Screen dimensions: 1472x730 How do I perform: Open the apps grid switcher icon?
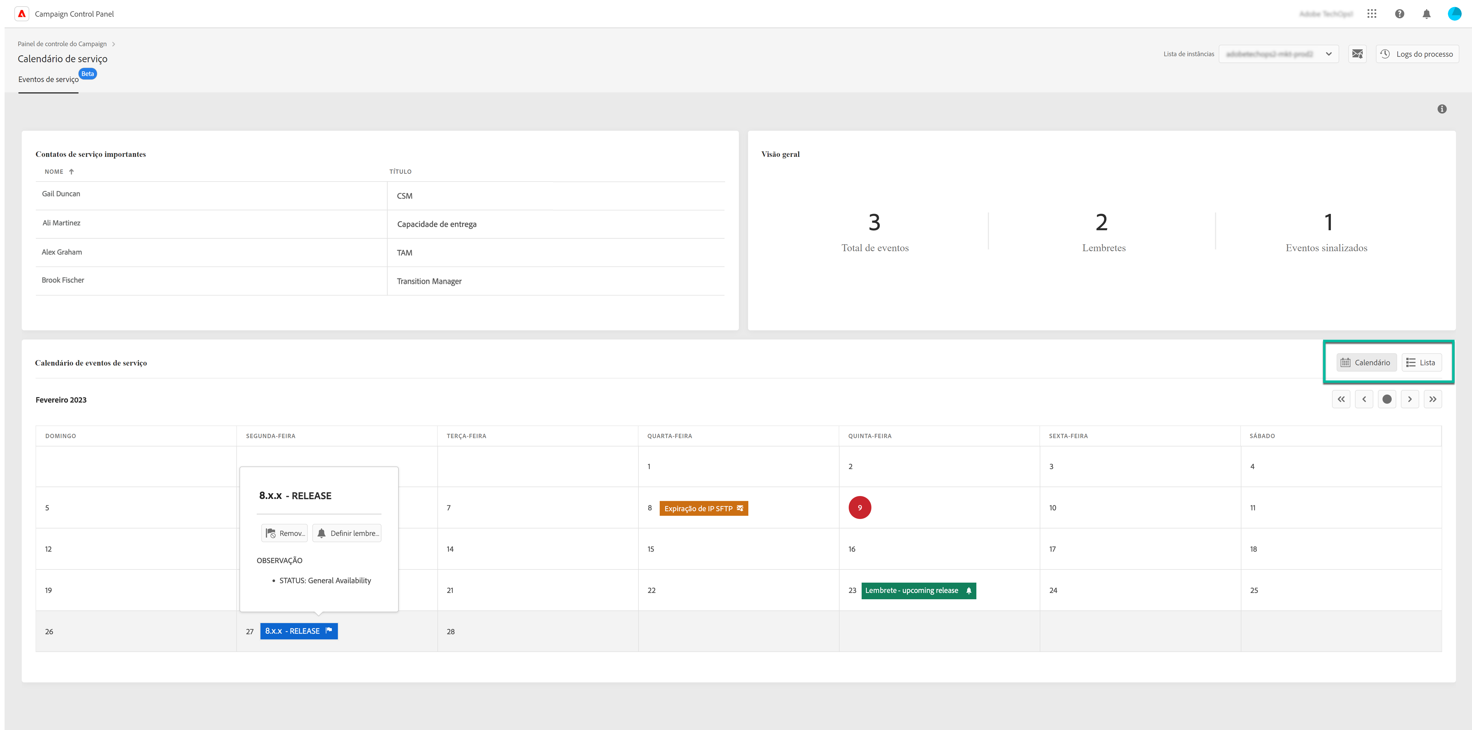(1371, 14)
